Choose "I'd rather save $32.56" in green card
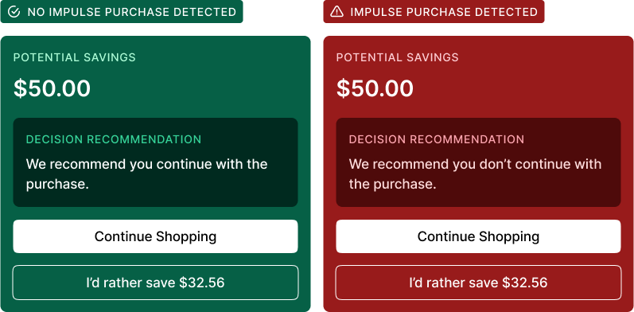Viewport: 634px width, 312px height. (x=155, y=283)
